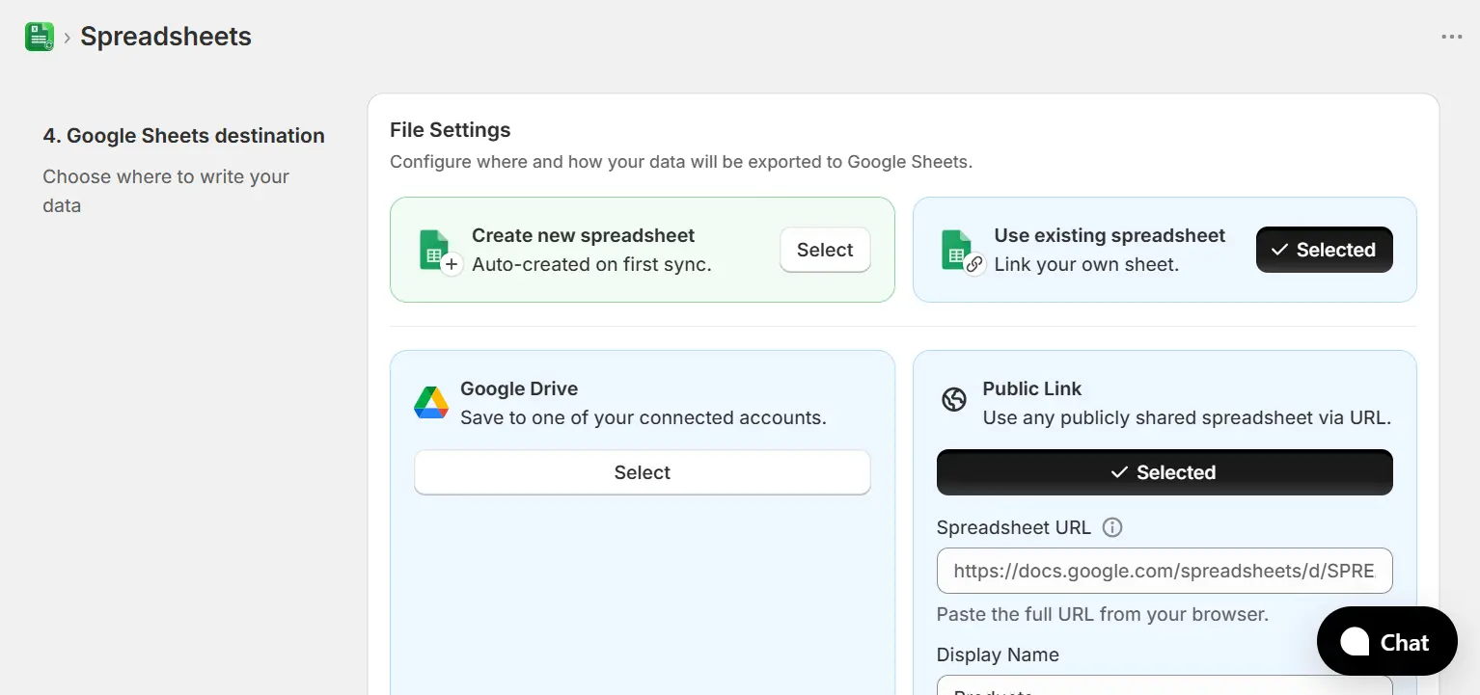Open the Chat support bubble
The height and width of the screenshot is (695, 1480).
[1386, 642]
